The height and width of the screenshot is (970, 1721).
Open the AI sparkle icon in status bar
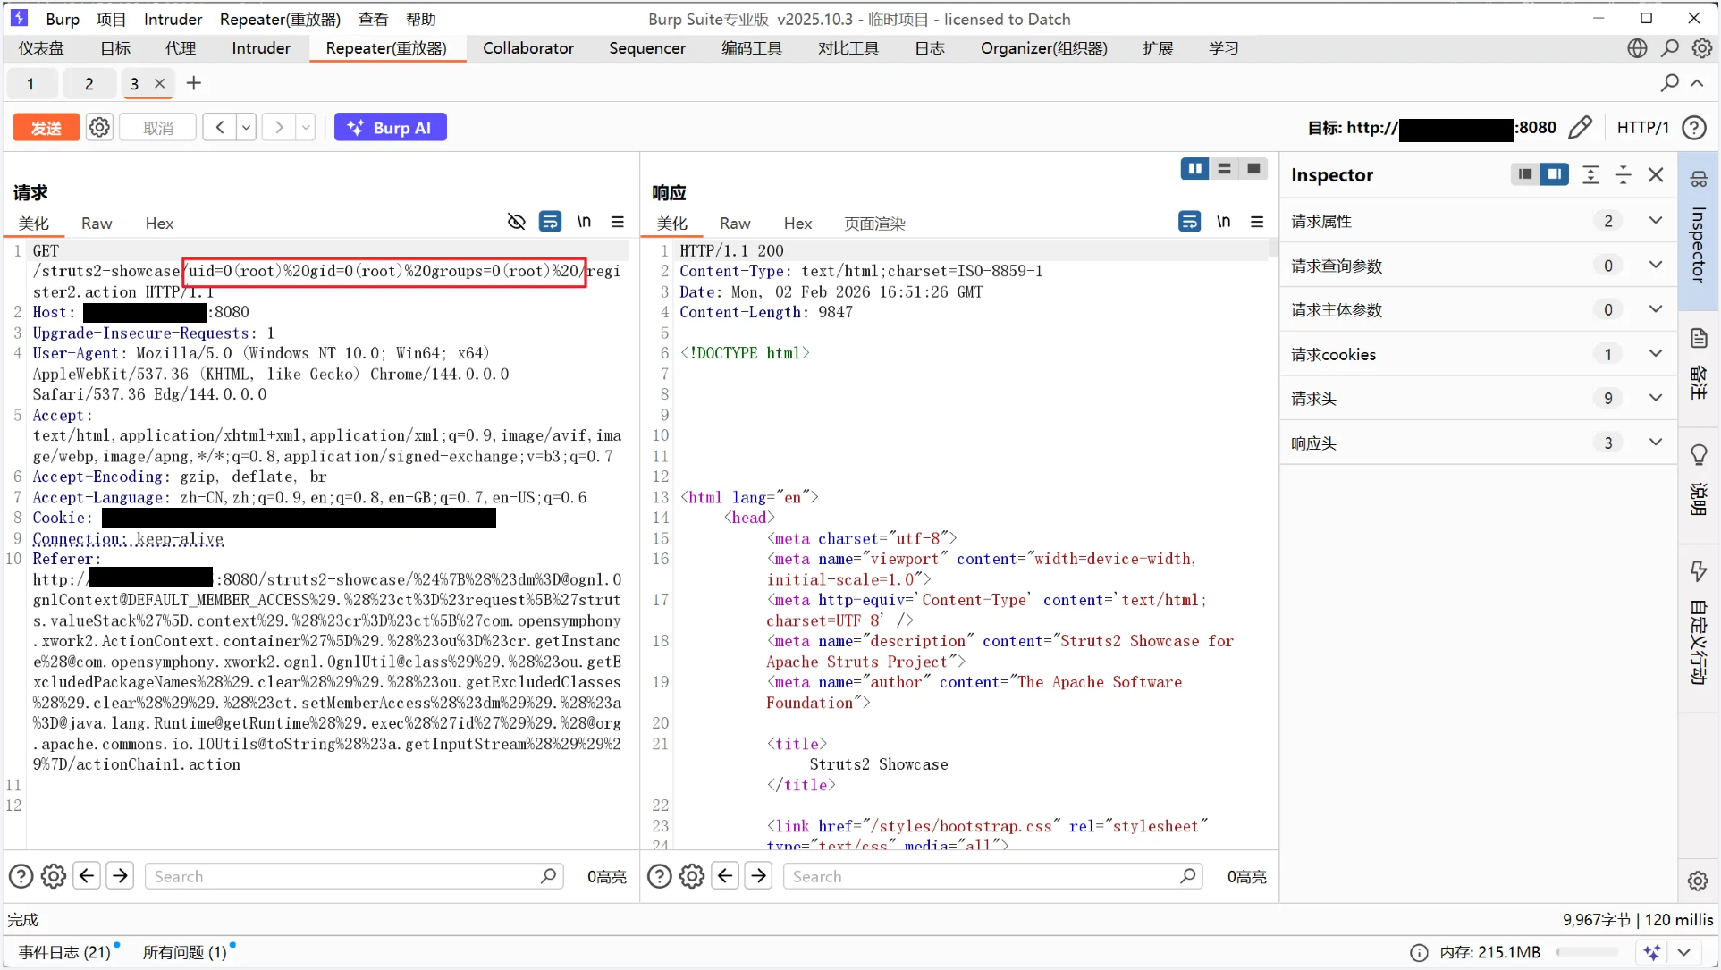click(x=1651, y=953)
